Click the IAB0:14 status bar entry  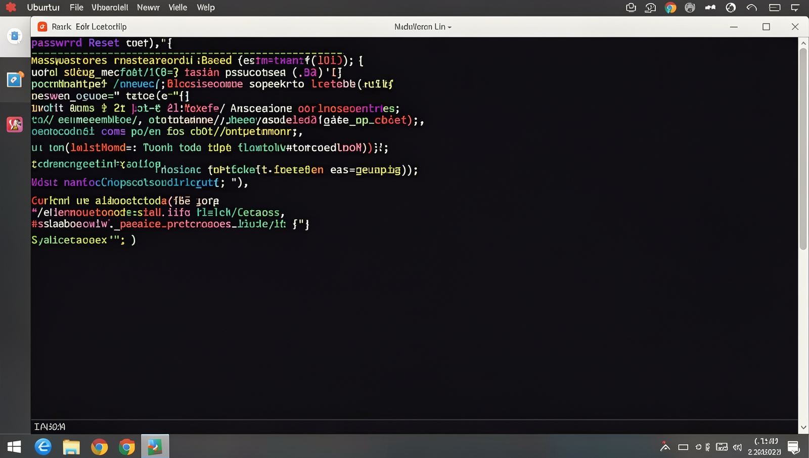pos(50,427)
